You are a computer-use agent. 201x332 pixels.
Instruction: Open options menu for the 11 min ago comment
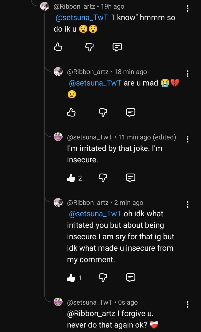[x=188, y=139]
